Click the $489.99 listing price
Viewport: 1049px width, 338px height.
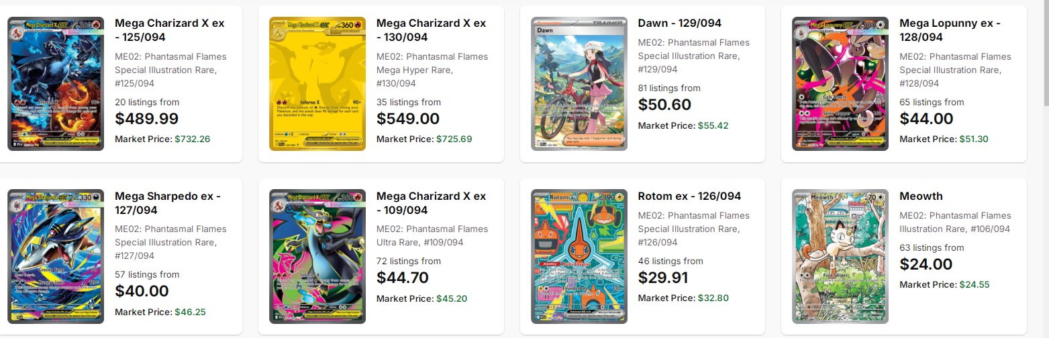[x=147, y=119]
